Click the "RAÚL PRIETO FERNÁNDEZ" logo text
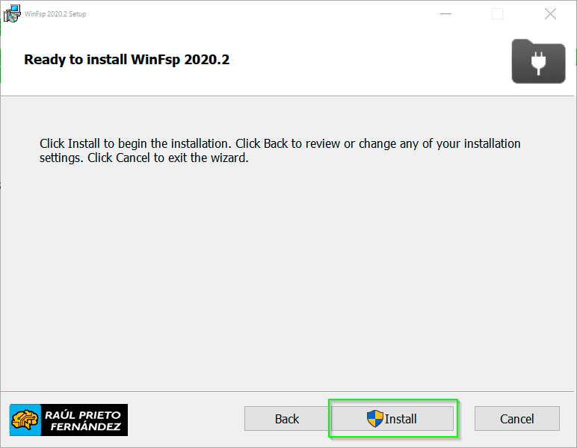 (84, 420)
